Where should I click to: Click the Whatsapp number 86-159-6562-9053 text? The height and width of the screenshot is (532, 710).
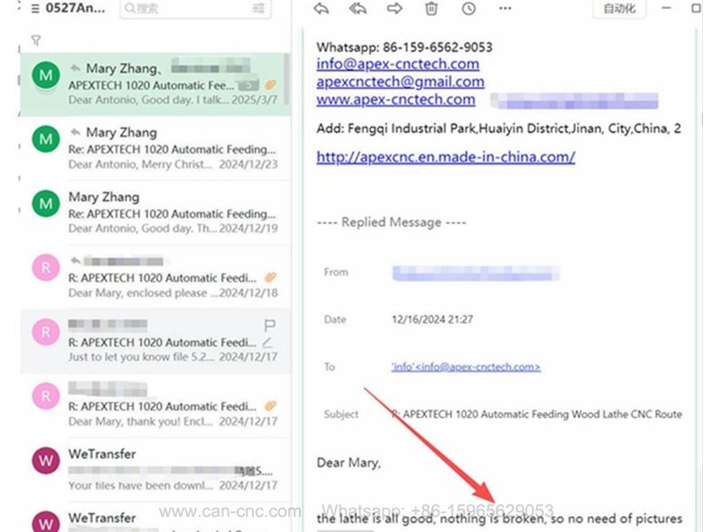[x=438, y=47]
